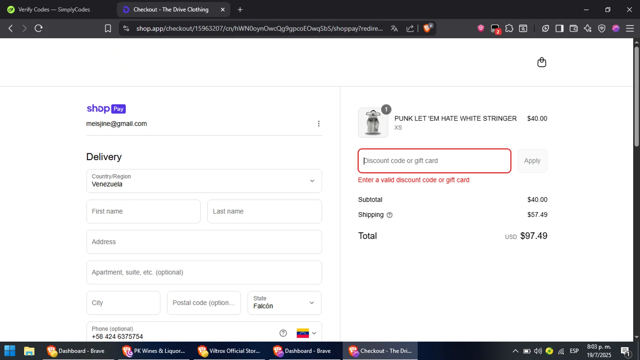640x360 pixels.
Task: Click the Postal code field
Action: (x=204, y=303)
